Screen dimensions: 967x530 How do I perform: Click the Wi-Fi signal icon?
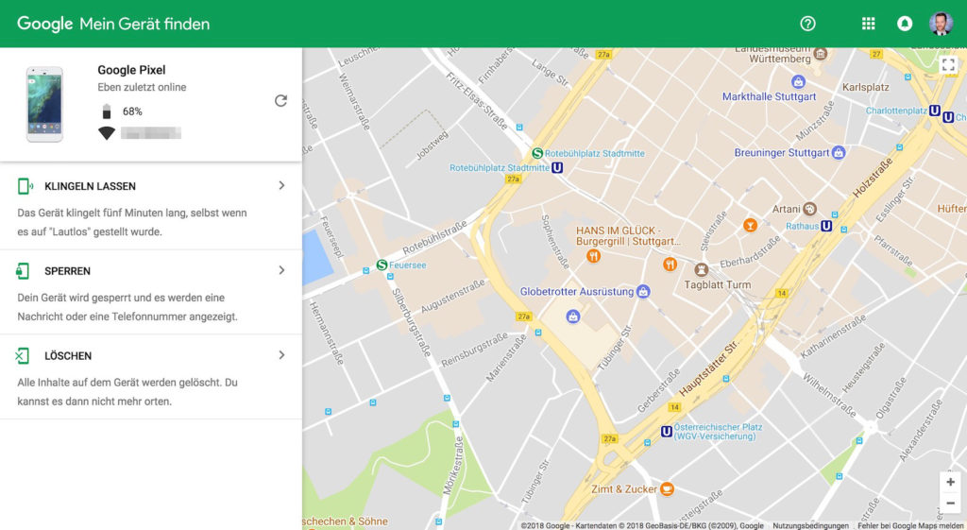click(x=107, y=132)
